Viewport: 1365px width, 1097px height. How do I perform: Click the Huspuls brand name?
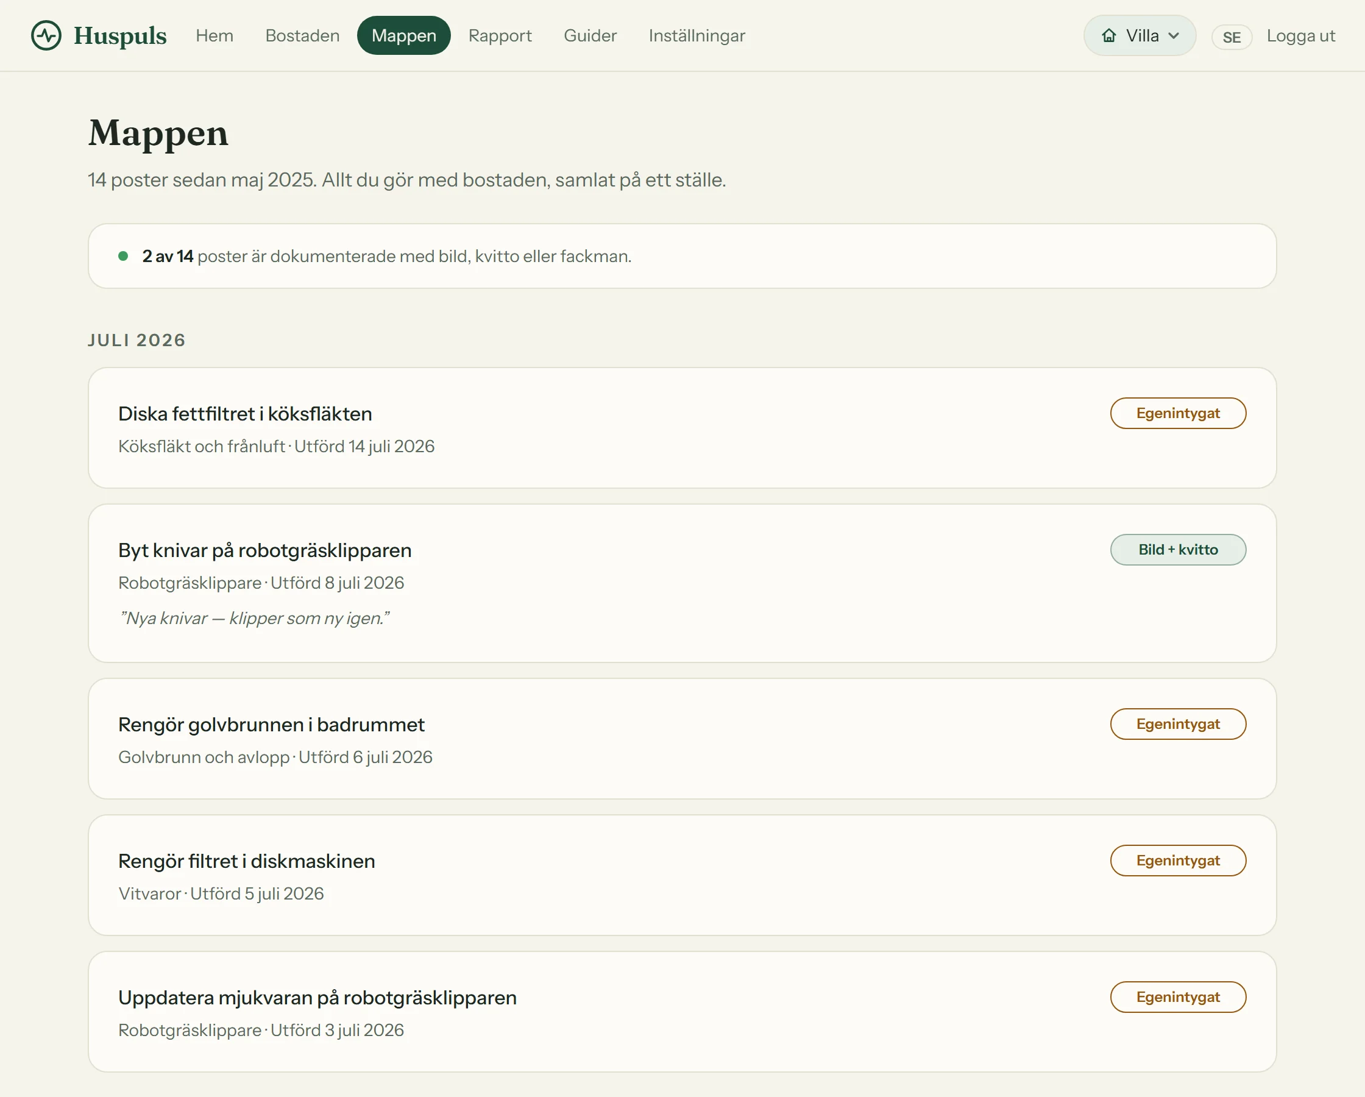point(120,36)
